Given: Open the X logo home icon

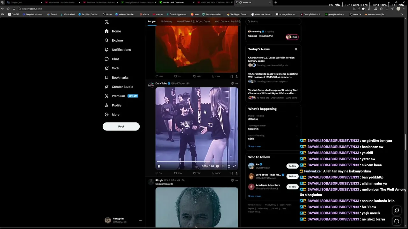Looking at the screenshot, I should [x=107, y=22].
